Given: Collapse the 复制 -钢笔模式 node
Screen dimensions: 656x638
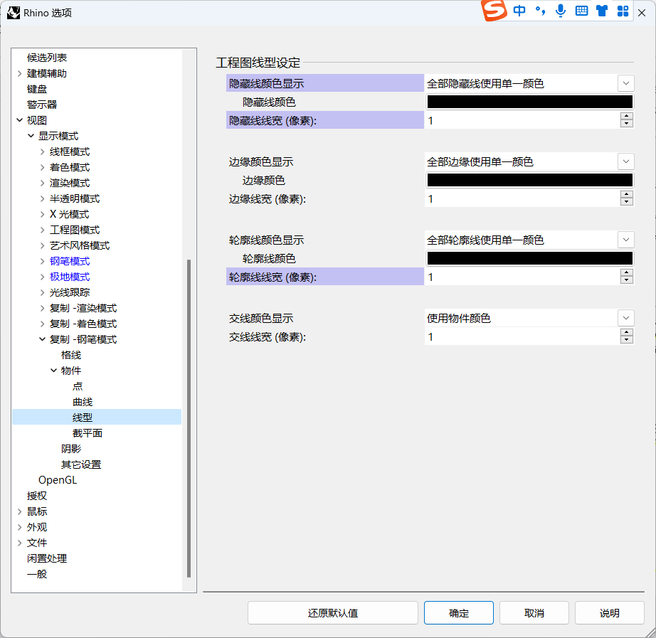Looking at the screenshot, I should pos(42,339).
